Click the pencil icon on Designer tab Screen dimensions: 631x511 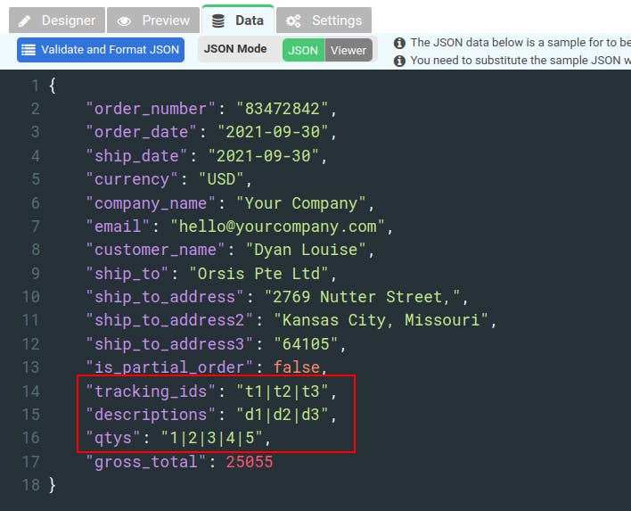pyautogui.click(x=25, y=21)
